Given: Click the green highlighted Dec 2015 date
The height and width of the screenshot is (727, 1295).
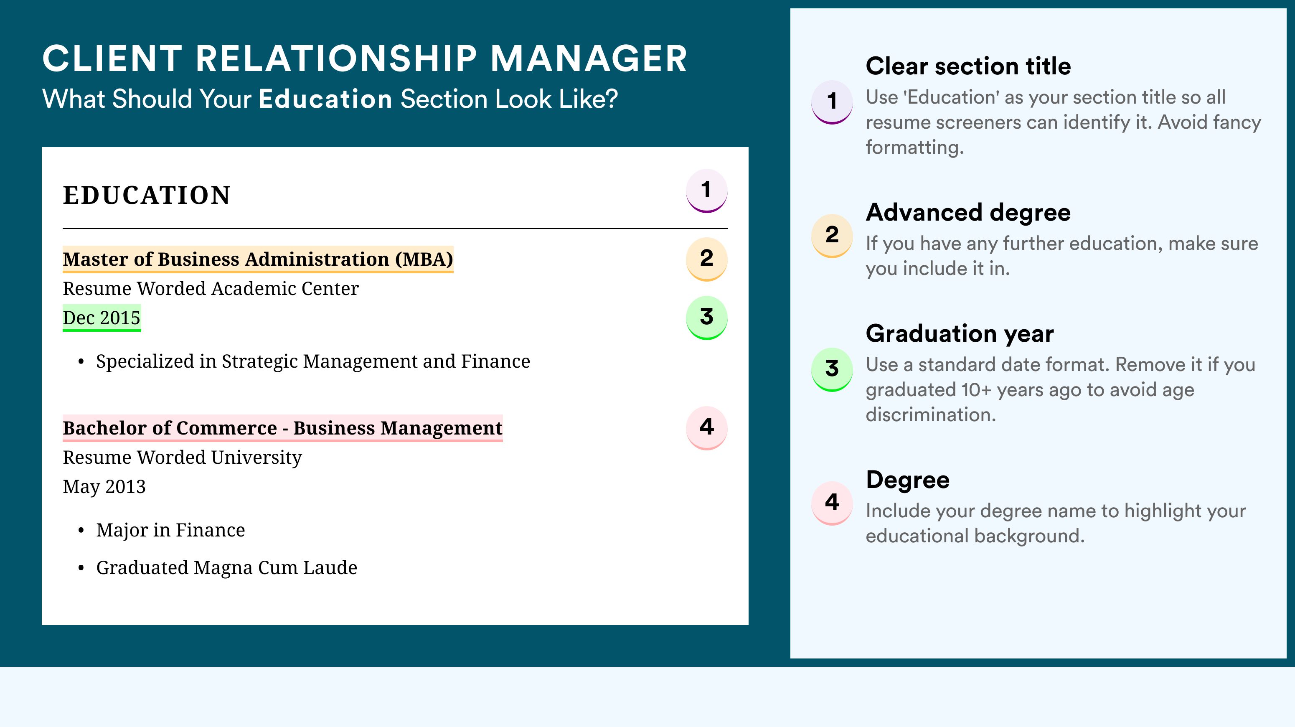Looking at the screenshot, I should pos(102,318).
